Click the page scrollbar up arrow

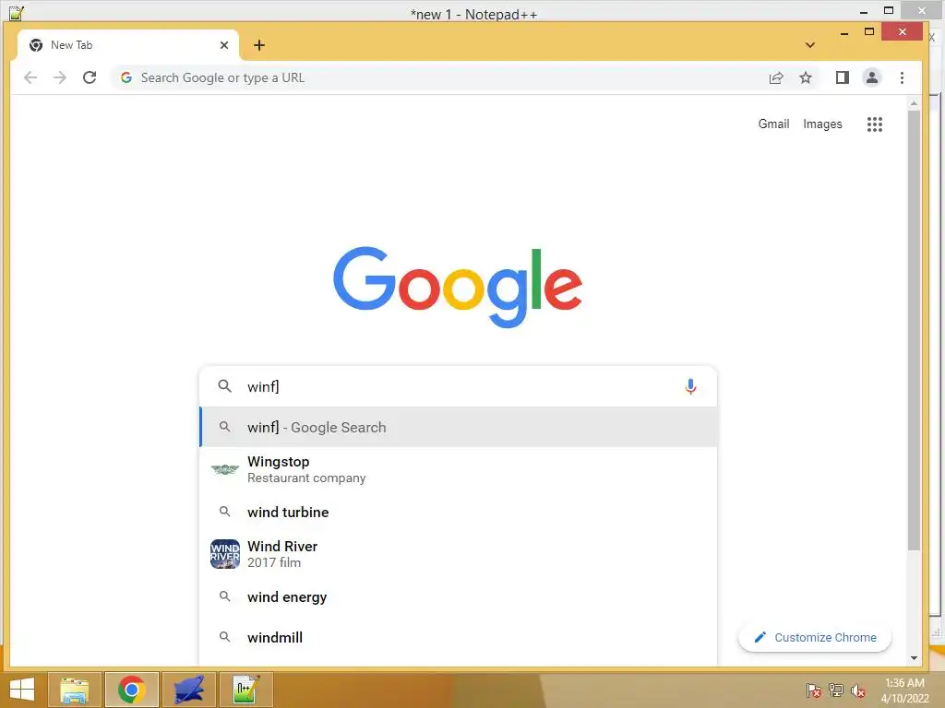(914, 103)
